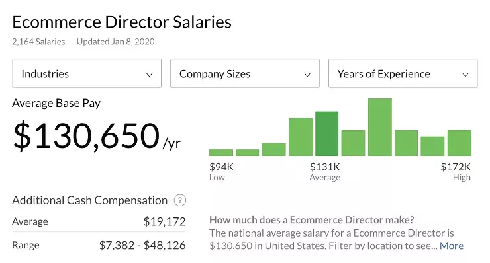490x263 pixels.
Task: Click the first short bar above $94K
Action: pyautogui.click(x=221, y=153)
